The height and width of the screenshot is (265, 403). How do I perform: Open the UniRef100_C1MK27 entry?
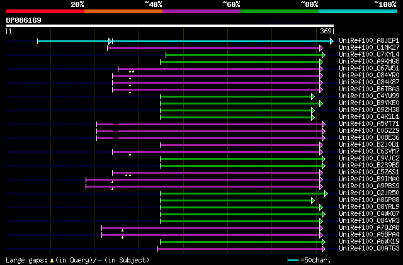[x=369, y=48]
